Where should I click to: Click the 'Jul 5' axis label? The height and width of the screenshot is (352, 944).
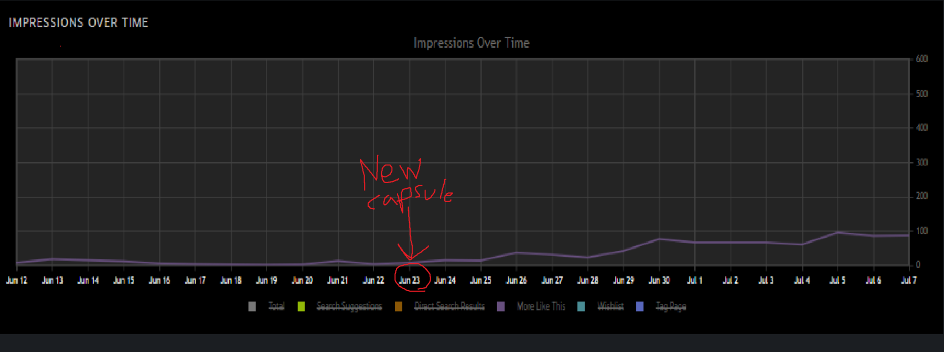838,280
